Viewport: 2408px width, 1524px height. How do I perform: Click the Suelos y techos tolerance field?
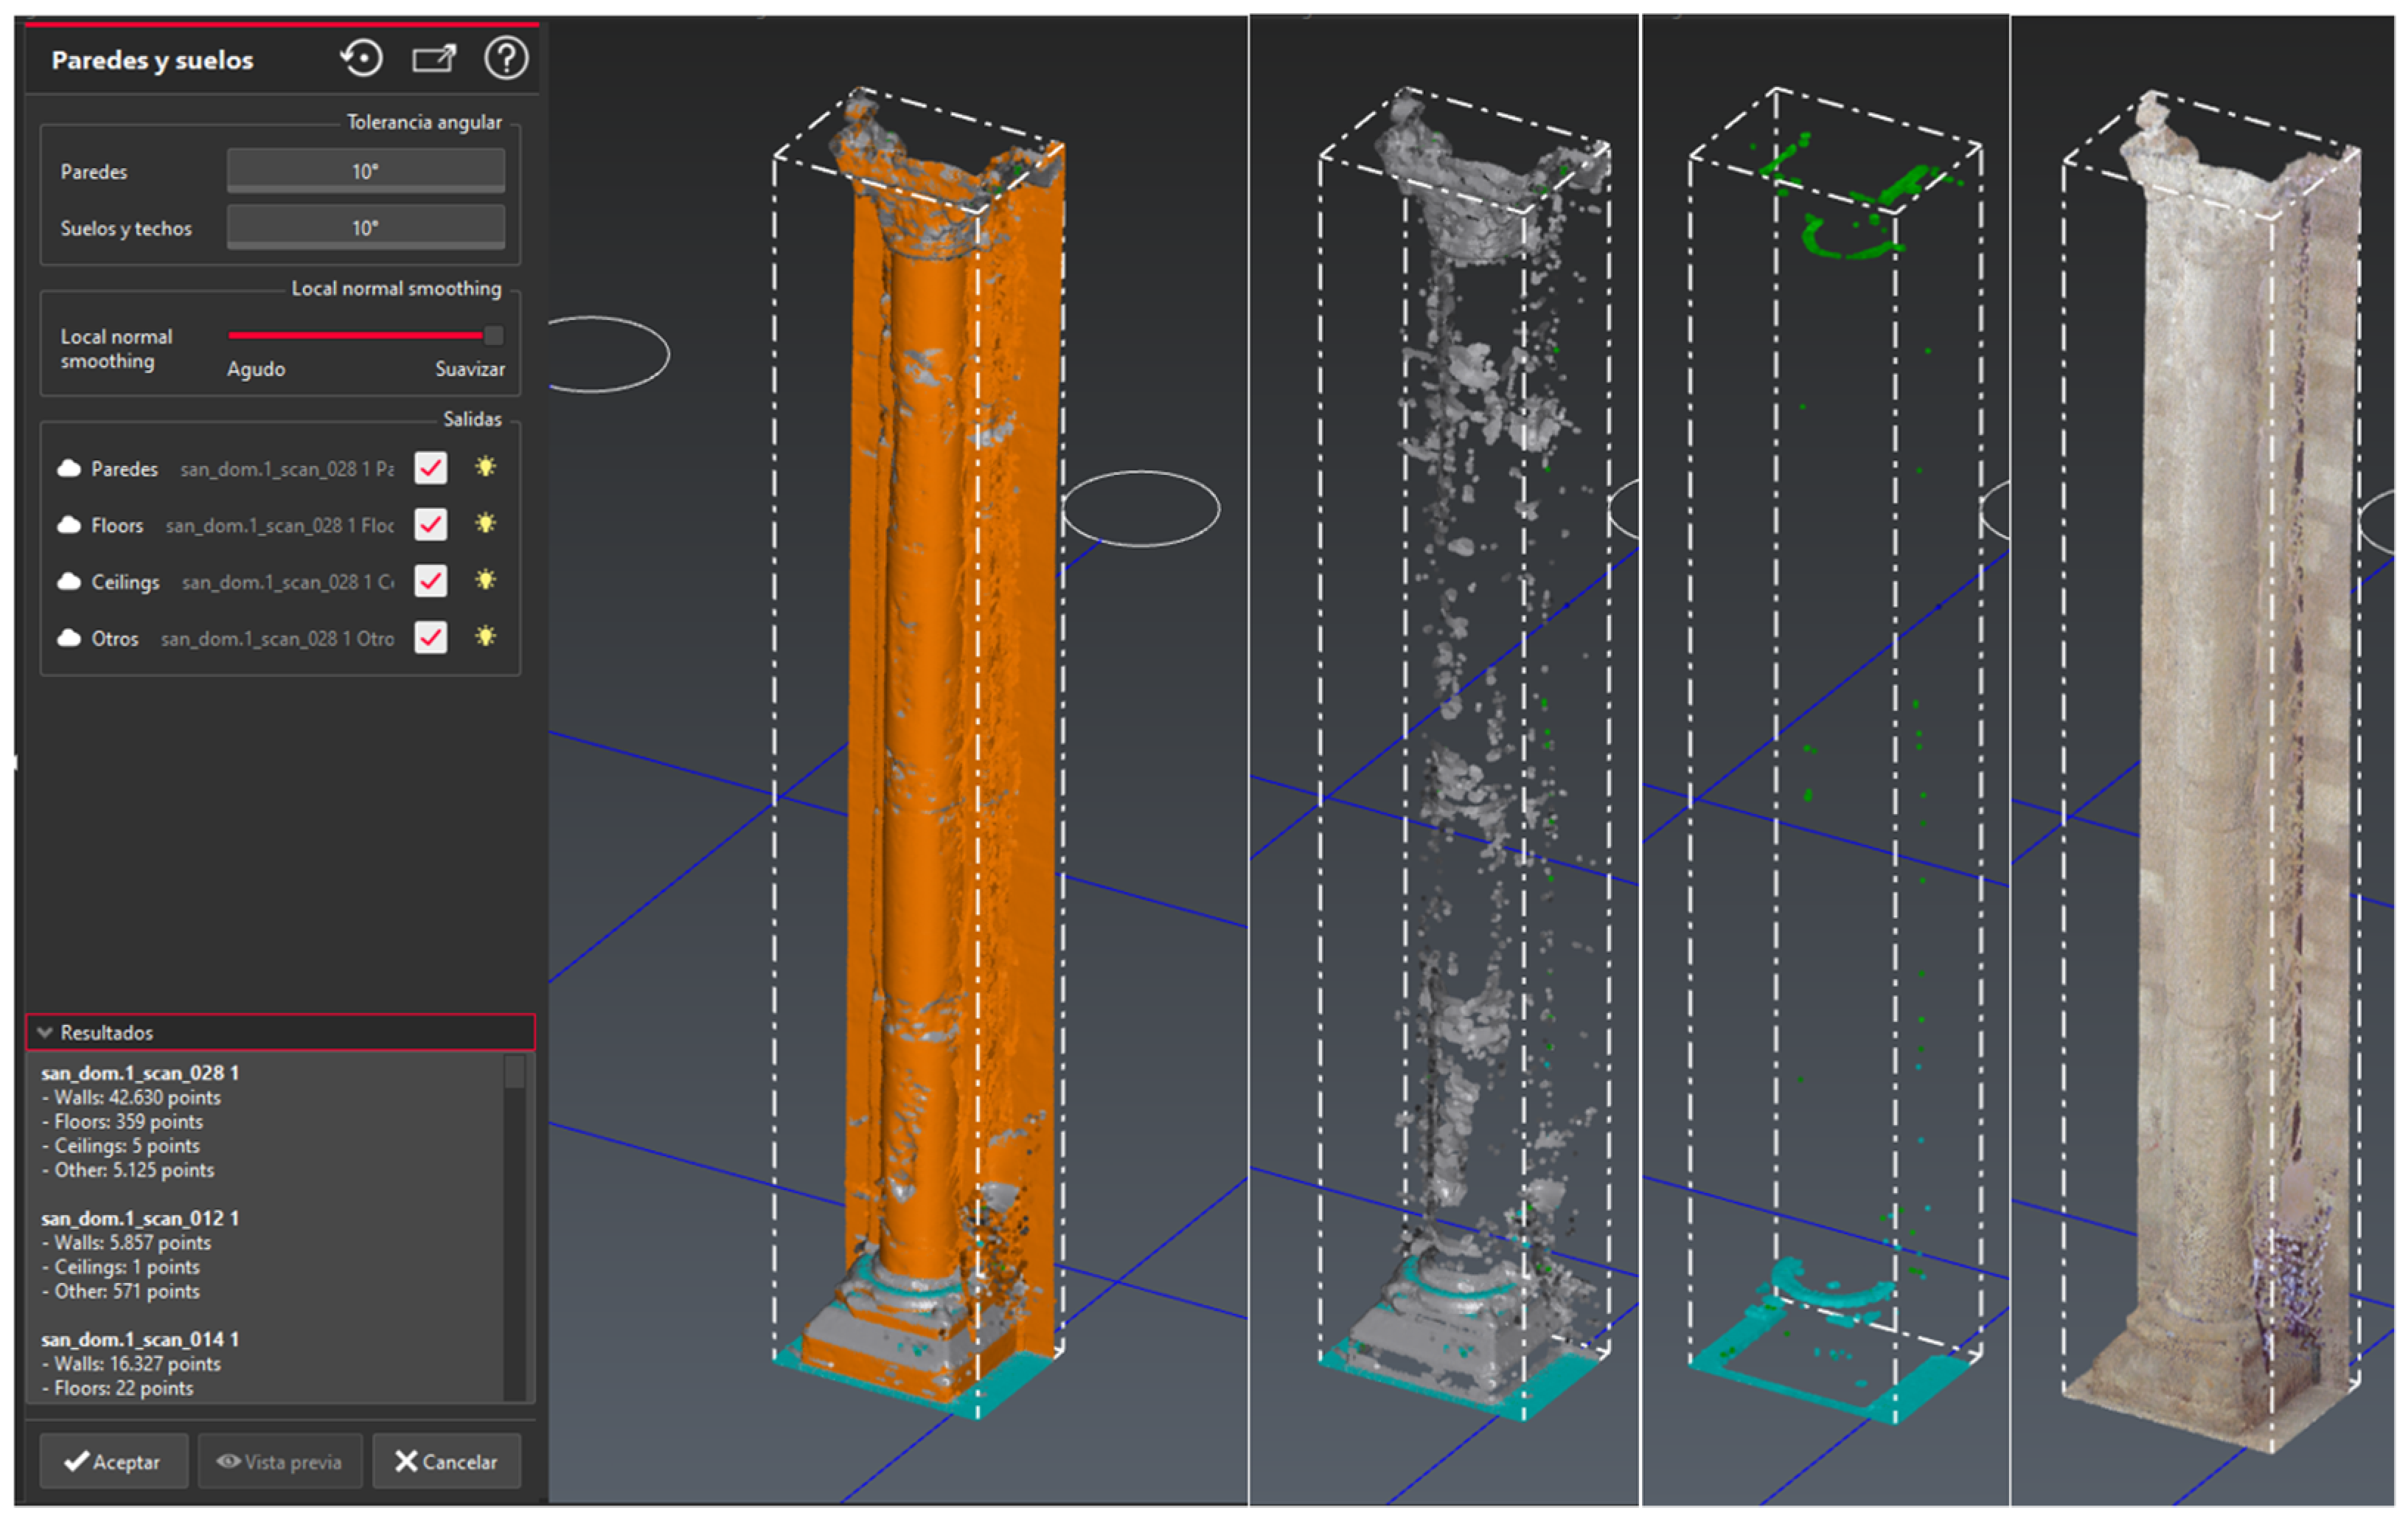pyautogui.click(x=365, y=228)
